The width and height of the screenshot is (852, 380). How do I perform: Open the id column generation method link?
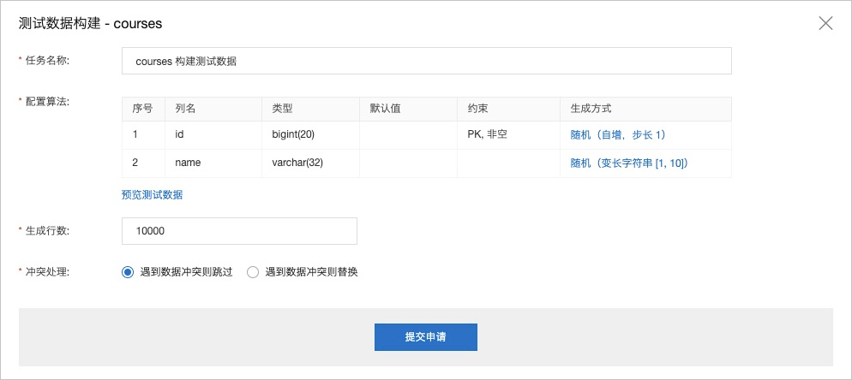click(x=618, y=135)
